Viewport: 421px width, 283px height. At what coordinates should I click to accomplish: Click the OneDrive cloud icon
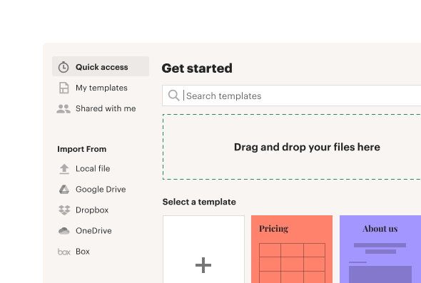coord(64,231)
